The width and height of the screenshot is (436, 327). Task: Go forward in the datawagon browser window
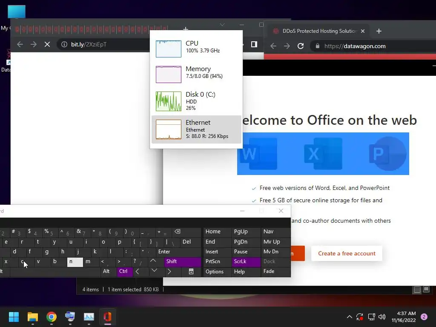[x=287, y=46]
